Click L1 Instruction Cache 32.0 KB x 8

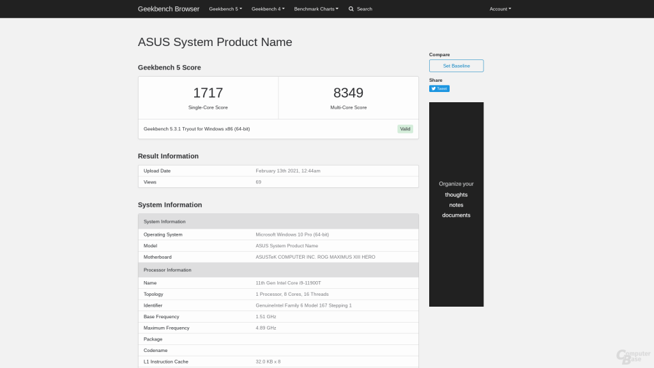[268, 362]
